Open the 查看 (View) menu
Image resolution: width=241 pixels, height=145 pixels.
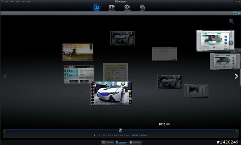coord(18,2)
